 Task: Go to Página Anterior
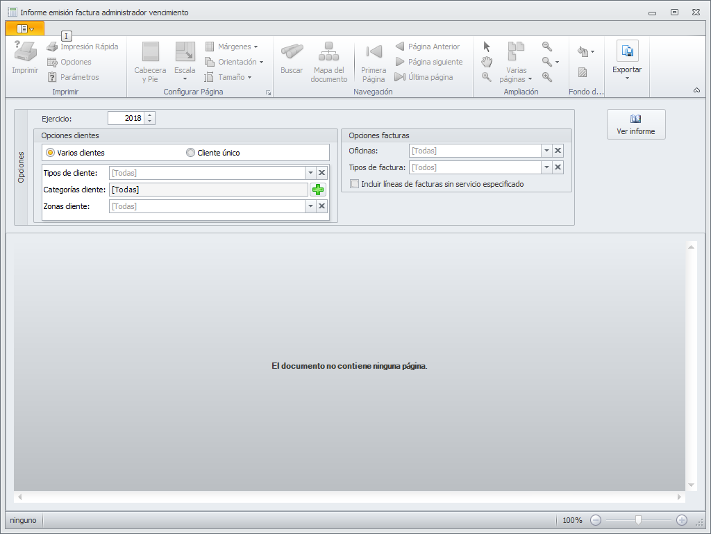(x=428, y=47)
